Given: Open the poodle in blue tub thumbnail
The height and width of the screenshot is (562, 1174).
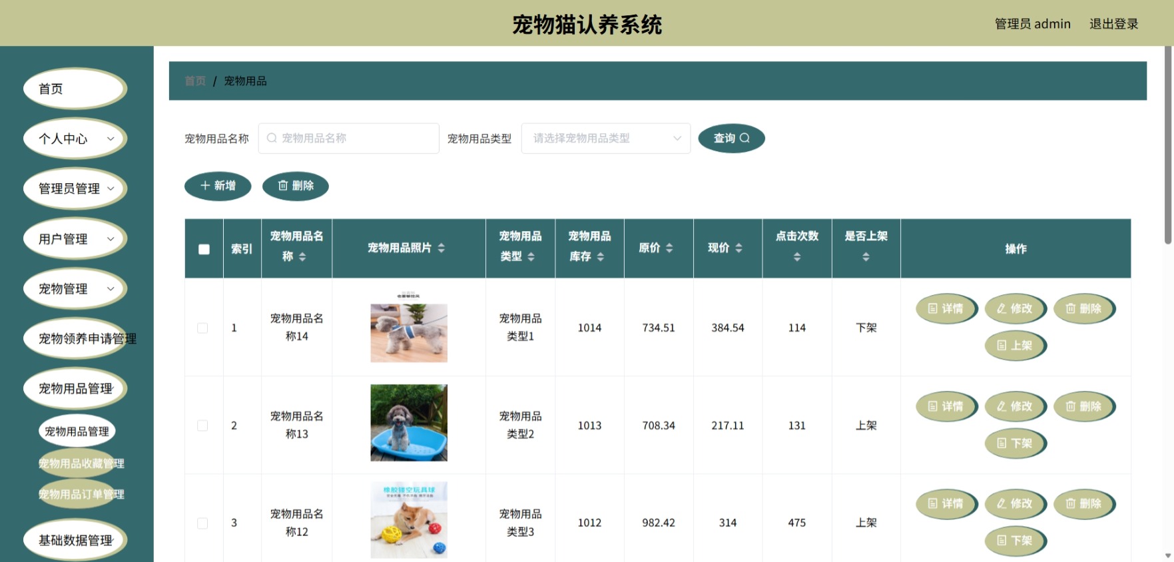Looking at the screenshot, I should pyautogui.click(x=409, y=423).
